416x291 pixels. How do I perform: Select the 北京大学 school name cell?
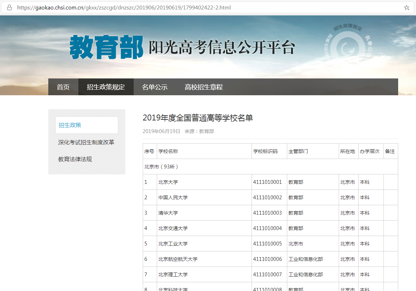pyautogui.click(x=204, y=182)
